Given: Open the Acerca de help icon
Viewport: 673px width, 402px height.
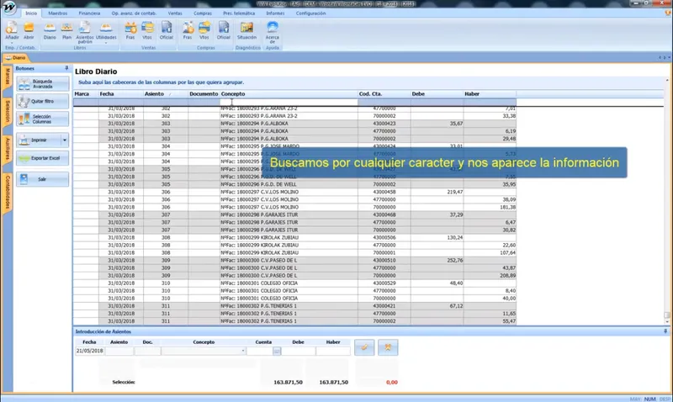Looking at the screenshot, I should point(272,33).
